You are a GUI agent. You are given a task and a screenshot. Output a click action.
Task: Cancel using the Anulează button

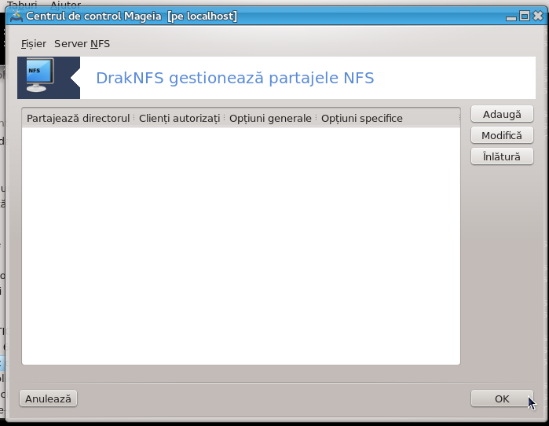tap(49, 398)
